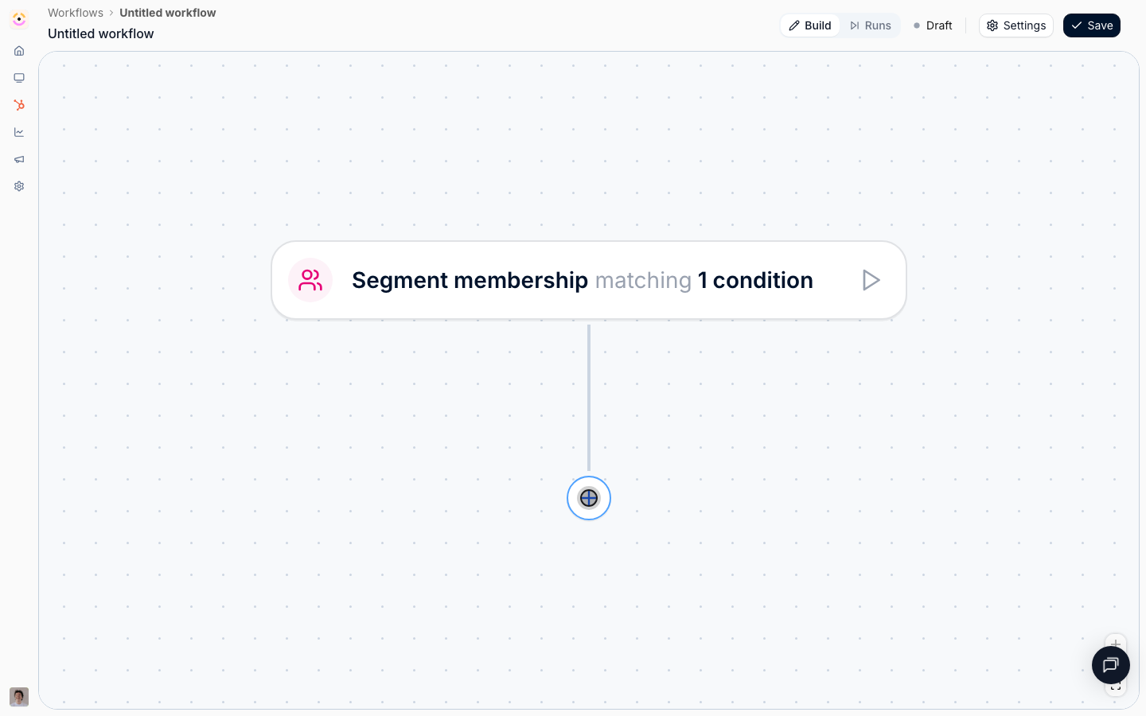Select the orange HubSpot workflows icon
The image size is (1146, 716).
[x=19, y=105]
